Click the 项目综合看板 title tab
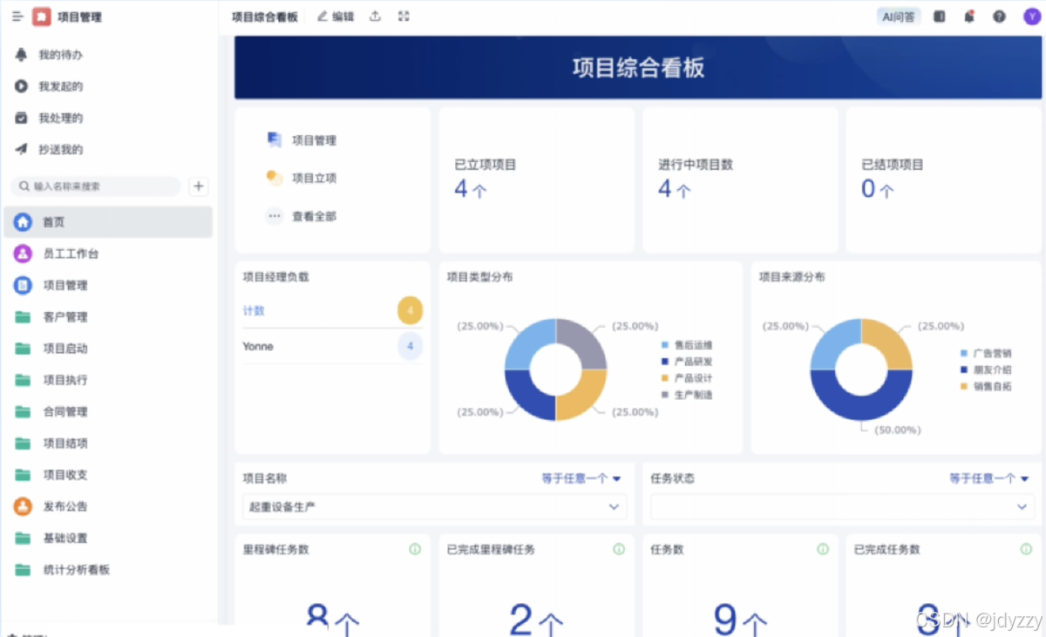 264,17
